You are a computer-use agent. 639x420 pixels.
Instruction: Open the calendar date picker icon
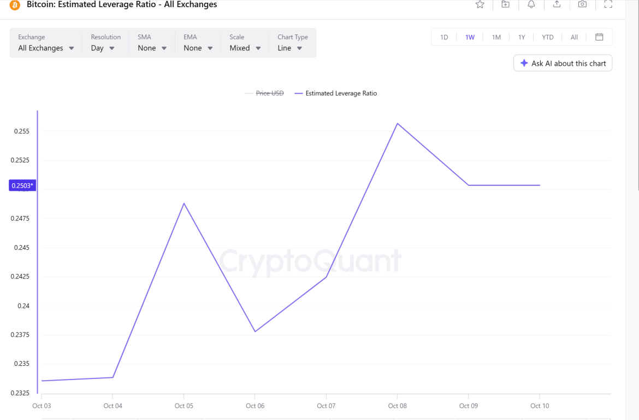tap(599, 37)
